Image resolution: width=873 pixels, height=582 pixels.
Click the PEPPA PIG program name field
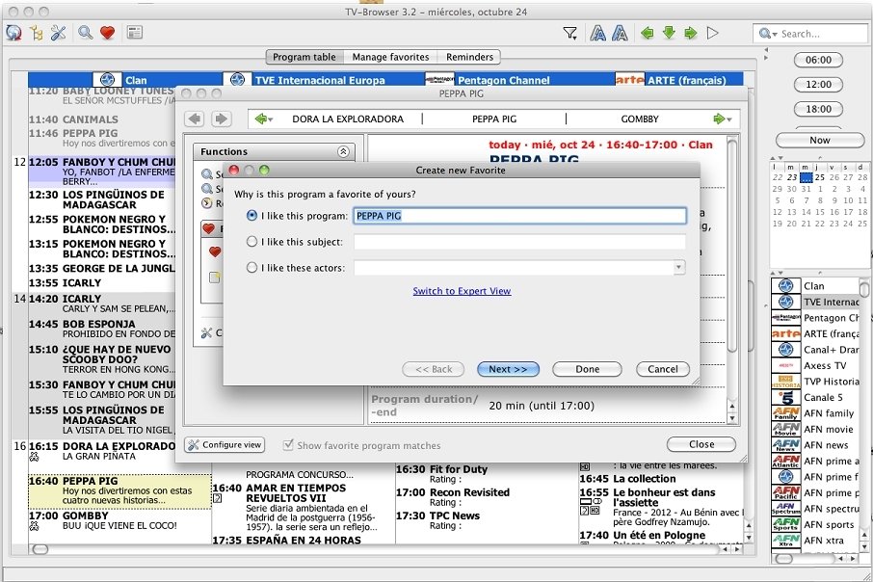pos(519,216)
